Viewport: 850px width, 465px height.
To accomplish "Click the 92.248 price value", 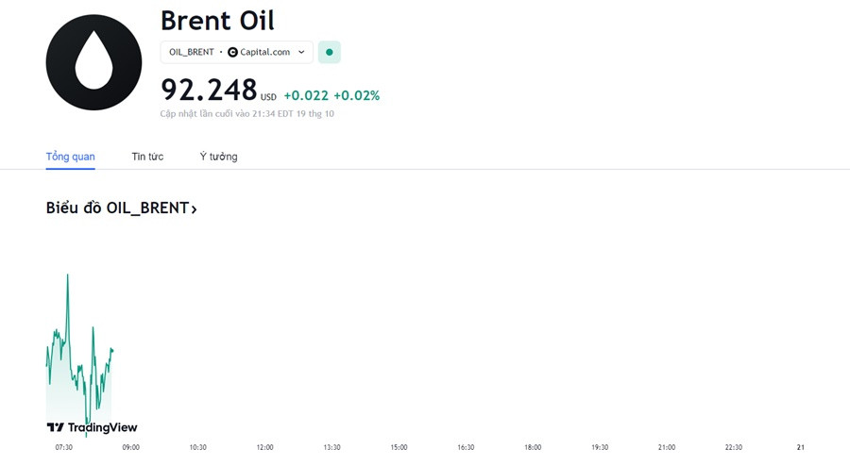I will click(209, 90).
